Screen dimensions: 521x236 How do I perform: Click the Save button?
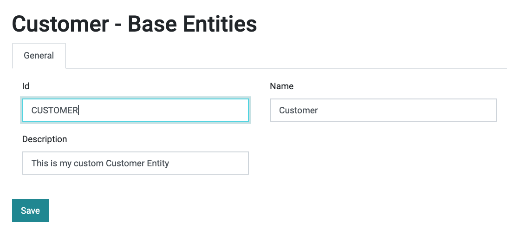31,210
